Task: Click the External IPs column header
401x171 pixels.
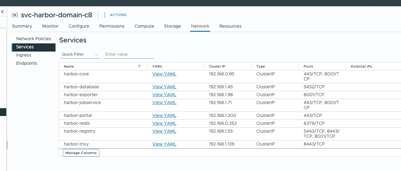Action: coord(362,66)
